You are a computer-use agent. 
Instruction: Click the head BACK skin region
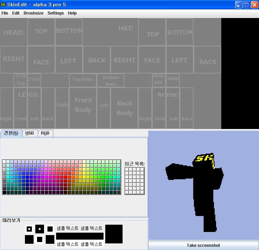(x=97, y=60)
